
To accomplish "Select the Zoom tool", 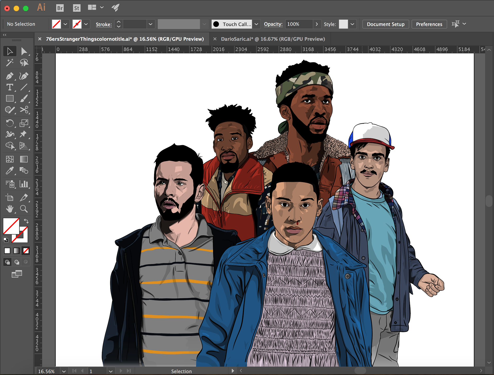I will coord(24,209).
